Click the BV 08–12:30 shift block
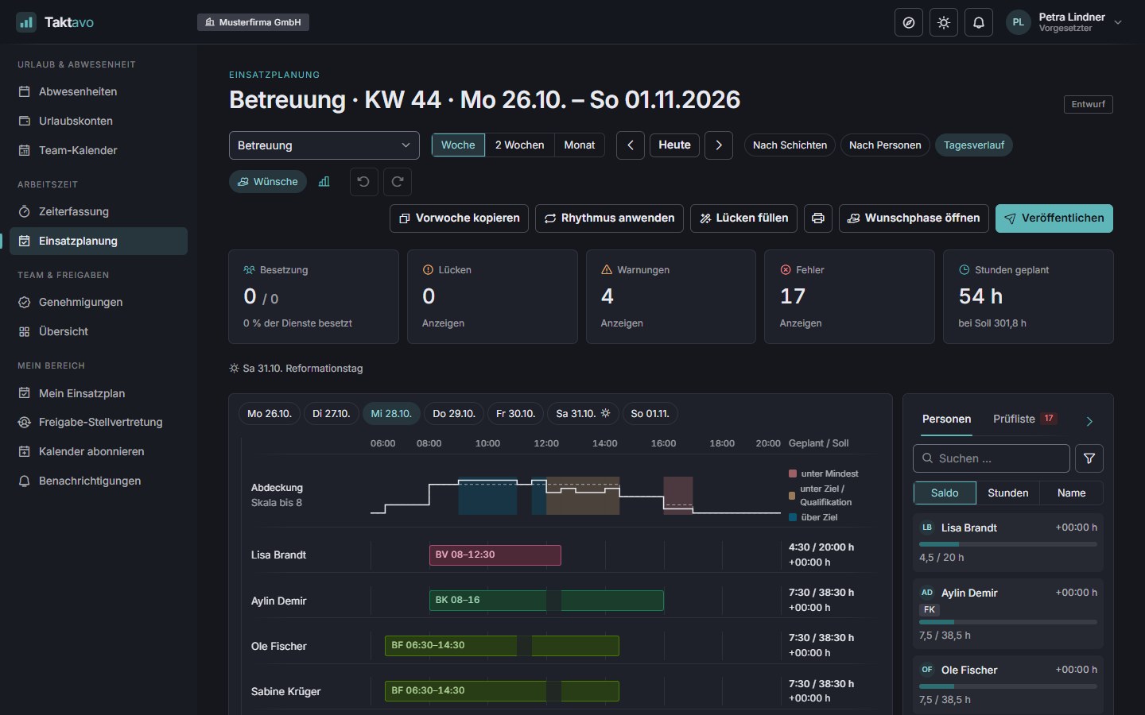The width and height of the screenshot is (1145, 715). [495, 555]
